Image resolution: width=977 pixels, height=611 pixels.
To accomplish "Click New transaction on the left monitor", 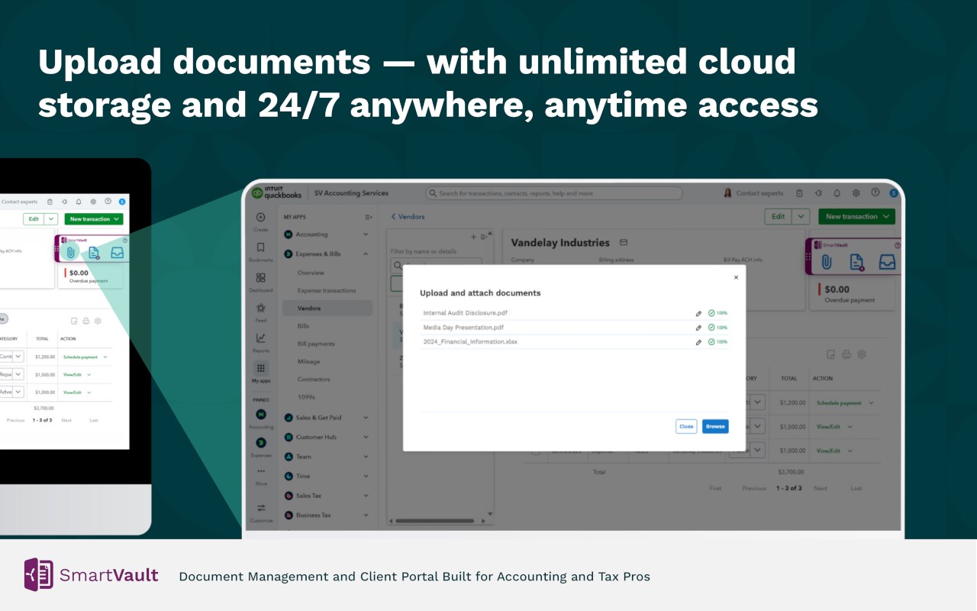I will point(94,219).
